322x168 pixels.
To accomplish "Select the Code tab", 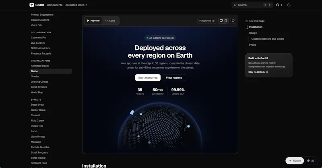I will point(110,21).
